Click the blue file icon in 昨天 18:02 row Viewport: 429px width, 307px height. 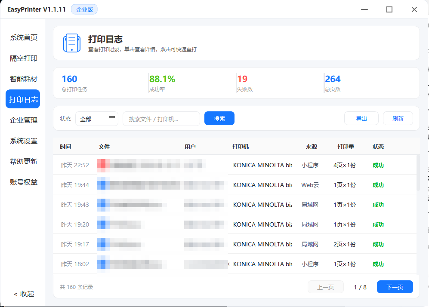[x=103, y=264]
